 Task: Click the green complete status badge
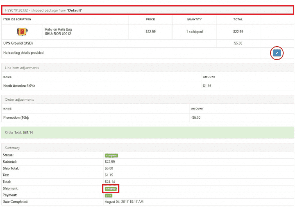111,155
